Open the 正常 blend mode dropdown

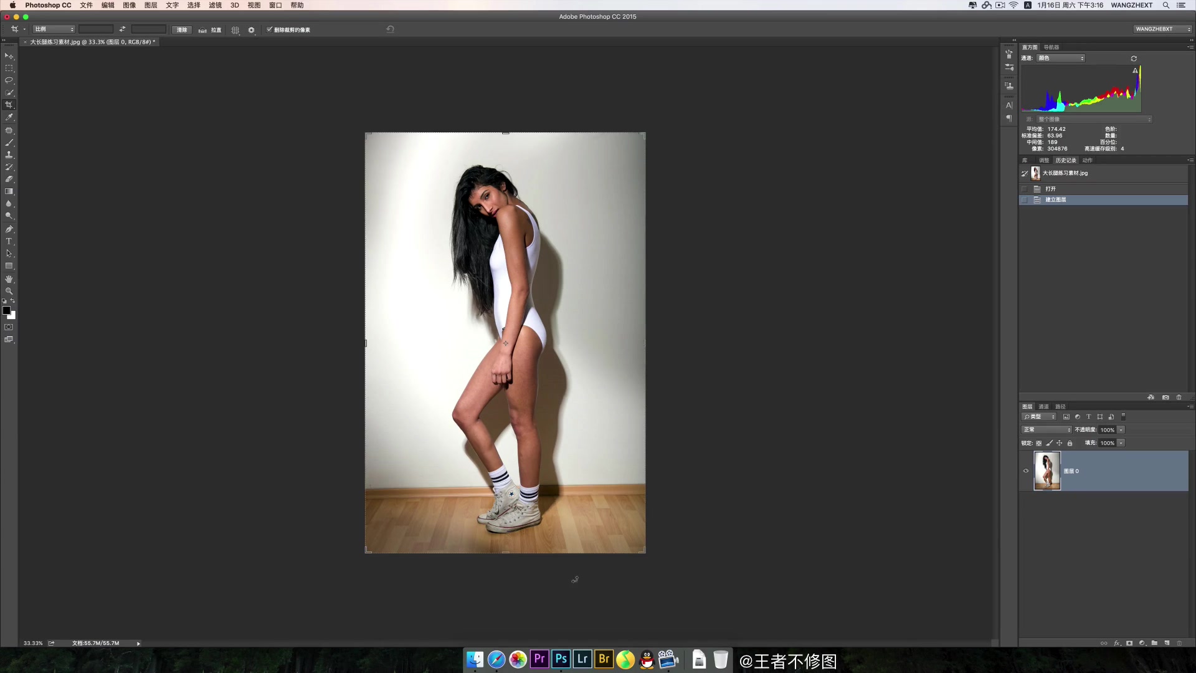pos(1046,430)
